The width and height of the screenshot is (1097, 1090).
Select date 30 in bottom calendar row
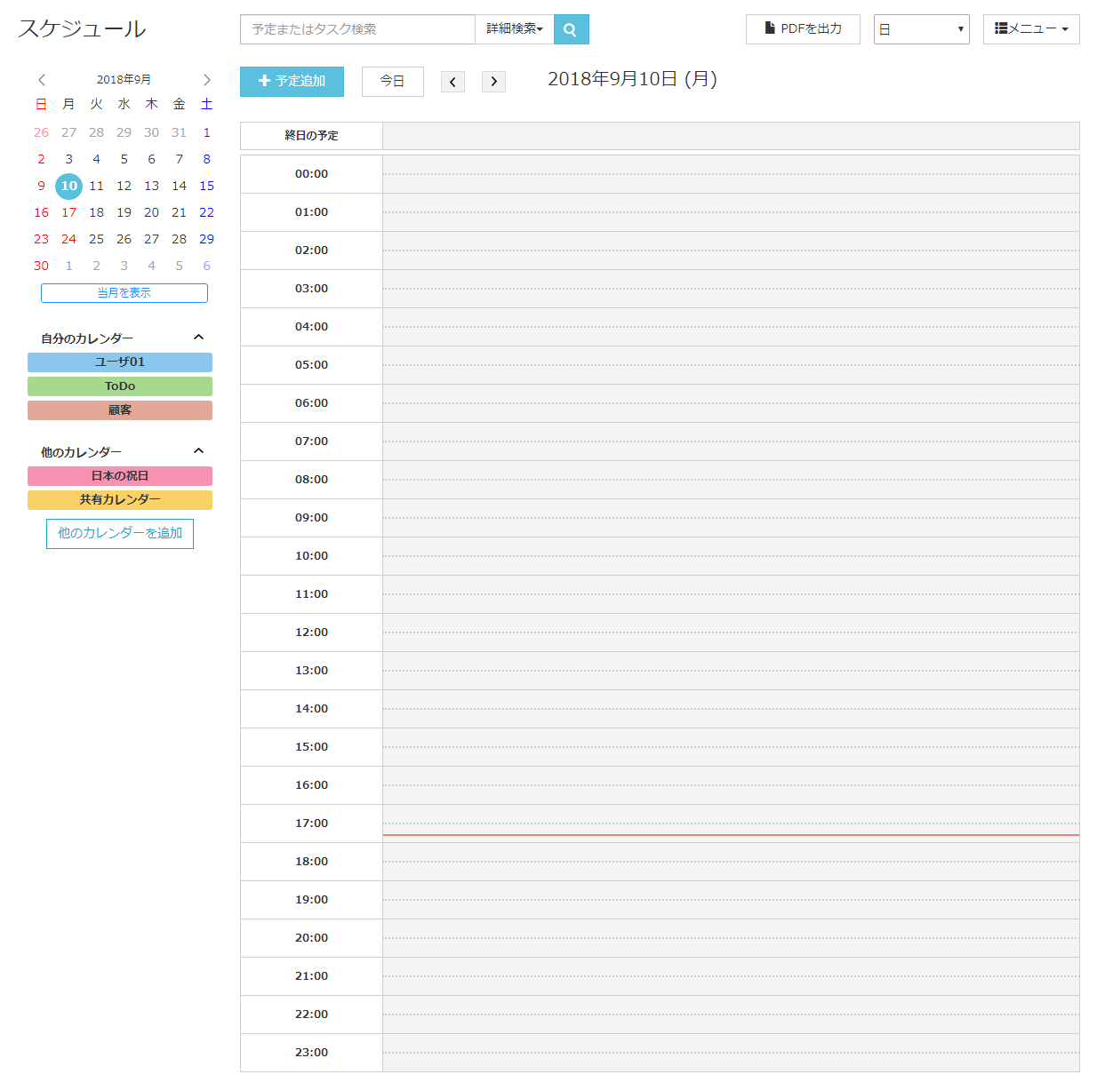click(42, 267)
